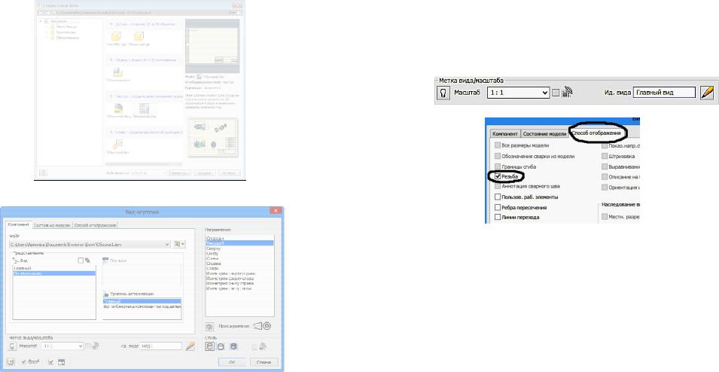Image resolution: width=719 pixels, height=372 pixels.
Task: Enable the Ребра пересечения checkbox
Action: [498, 207]
